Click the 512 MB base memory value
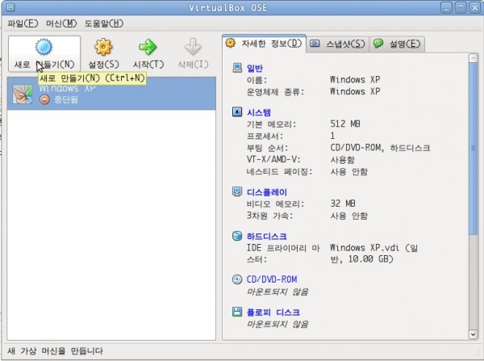 click(x=345, y=124)
